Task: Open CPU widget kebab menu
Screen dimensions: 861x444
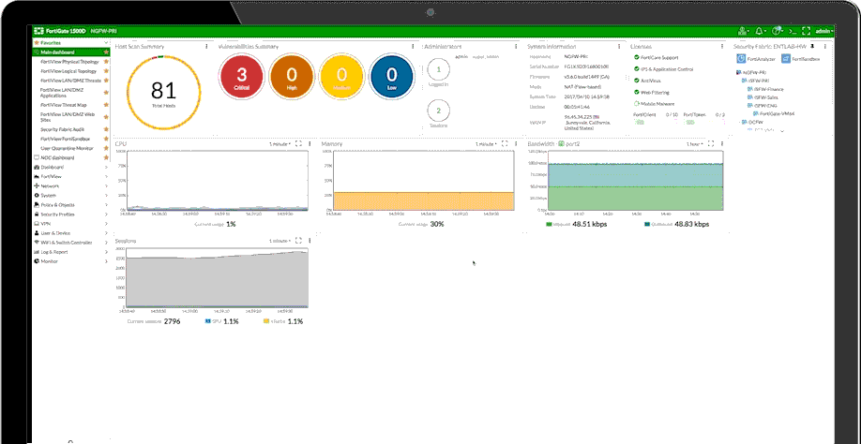Action: [x=310, y=143]
